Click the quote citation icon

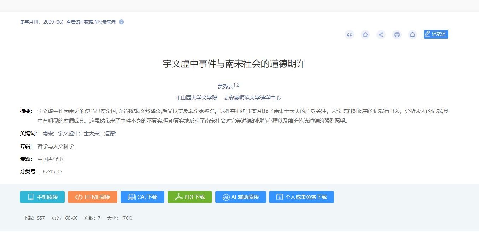349,35
